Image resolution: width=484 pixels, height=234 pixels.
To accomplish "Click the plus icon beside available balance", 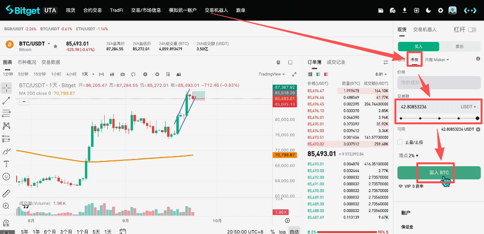I will [478, 129].
